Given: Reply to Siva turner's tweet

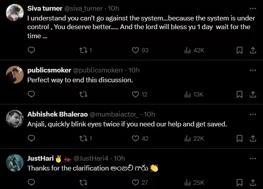Looking at the screenshot, I should coord(32,50).
